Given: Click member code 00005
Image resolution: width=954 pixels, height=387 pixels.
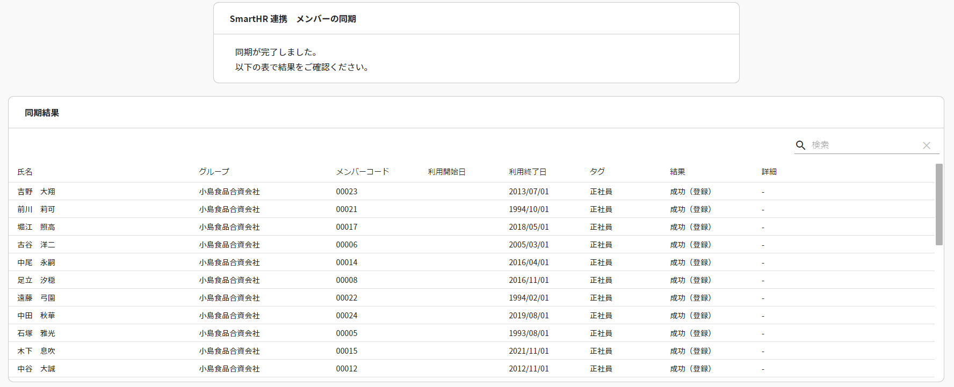Looking at the screenshot, I should point(346,333).
